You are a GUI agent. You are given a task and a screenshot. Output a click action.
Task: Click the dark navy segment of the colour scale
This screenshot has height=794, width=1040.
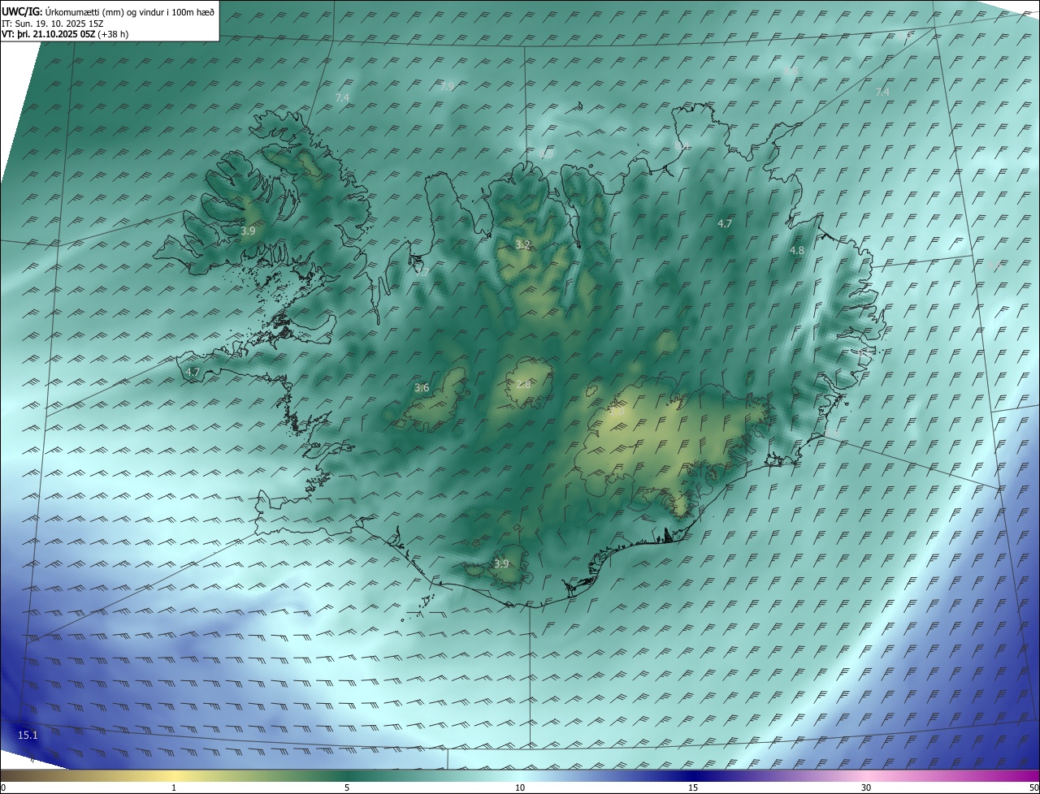(693, 775)
